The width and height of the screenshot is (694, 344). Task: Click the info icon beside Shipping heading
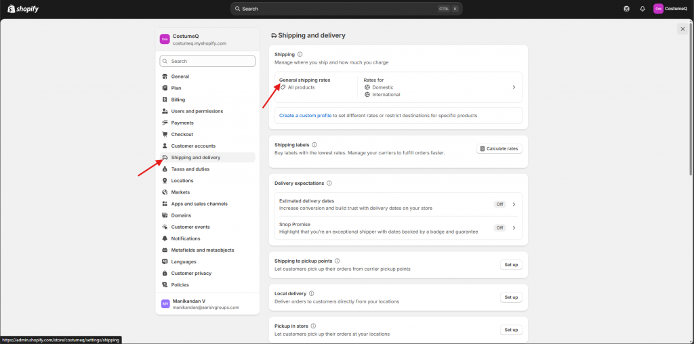[300, 54]
